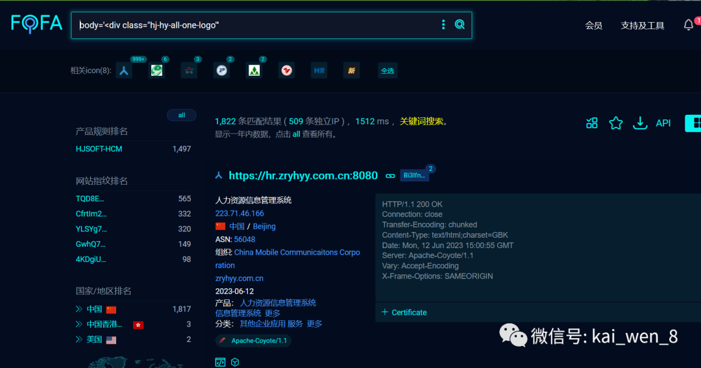Select the green globe related icon with badge 6
This screenshot has width=701, height=368.
[156, 71]
